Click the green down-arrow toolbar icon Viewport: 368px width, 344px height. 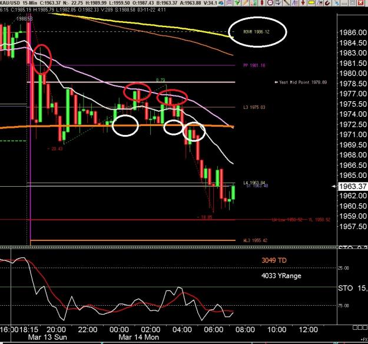(x=237, y=2)
